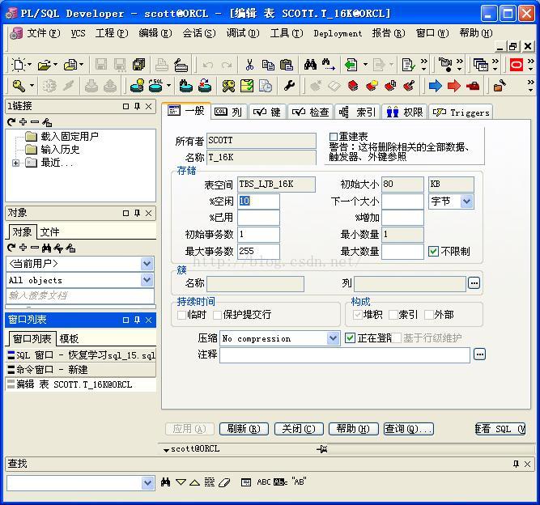Click the 注释 comment input field
The image size is (540, 505).
(x=345, y=354)
